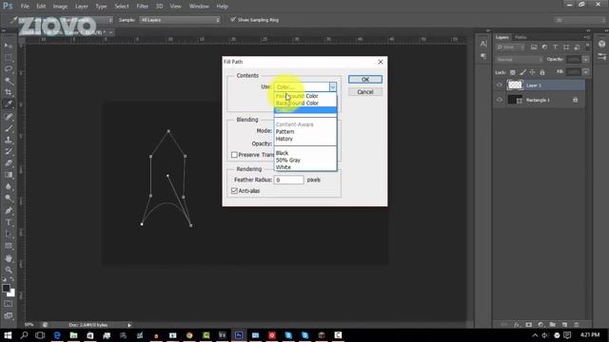Select the Lasso tool
Screen dimensions: 609x342
[x=9, y=69]
